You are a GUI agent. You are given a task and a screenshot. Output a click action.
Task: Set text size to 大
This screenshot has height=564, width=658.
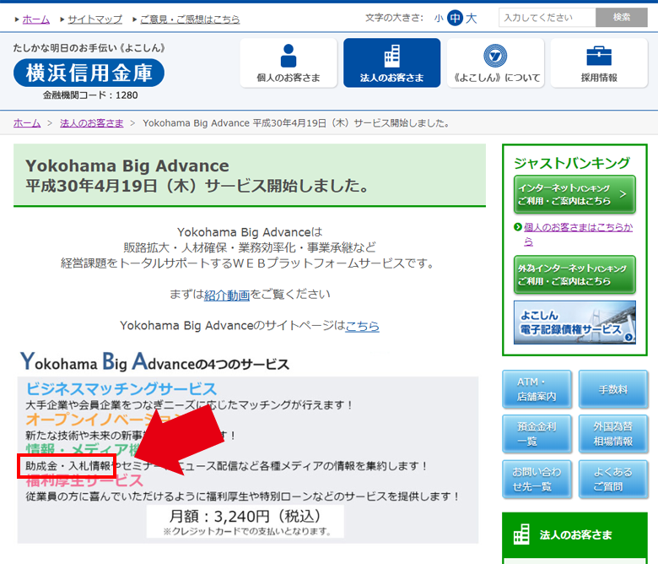(x=471, y=18)
